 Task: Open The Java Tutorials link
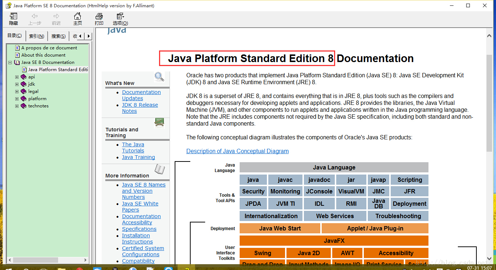tap(133, 148)
